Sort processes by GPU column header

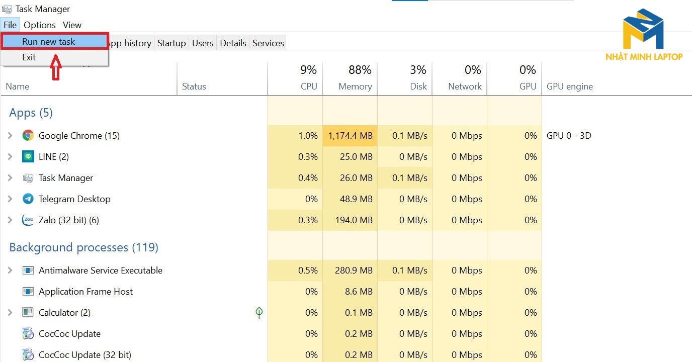tap(514, 79)
